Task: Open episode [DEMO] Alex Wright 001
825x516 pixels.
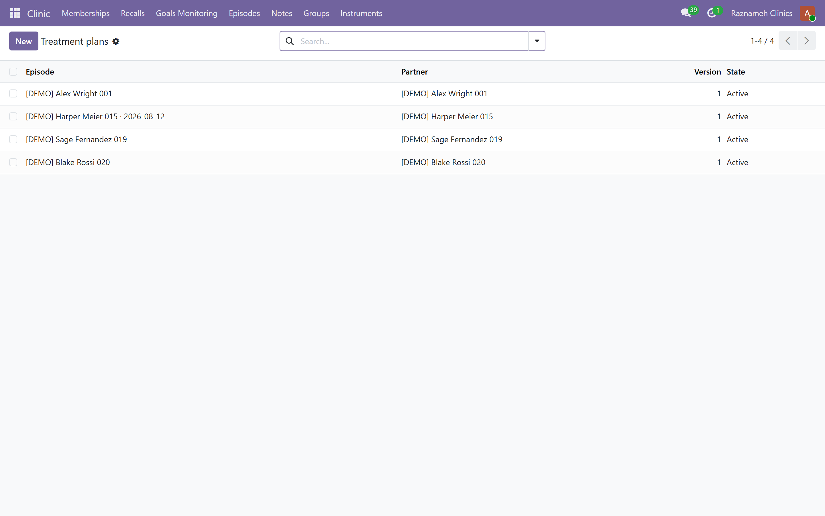Action: 69,93
